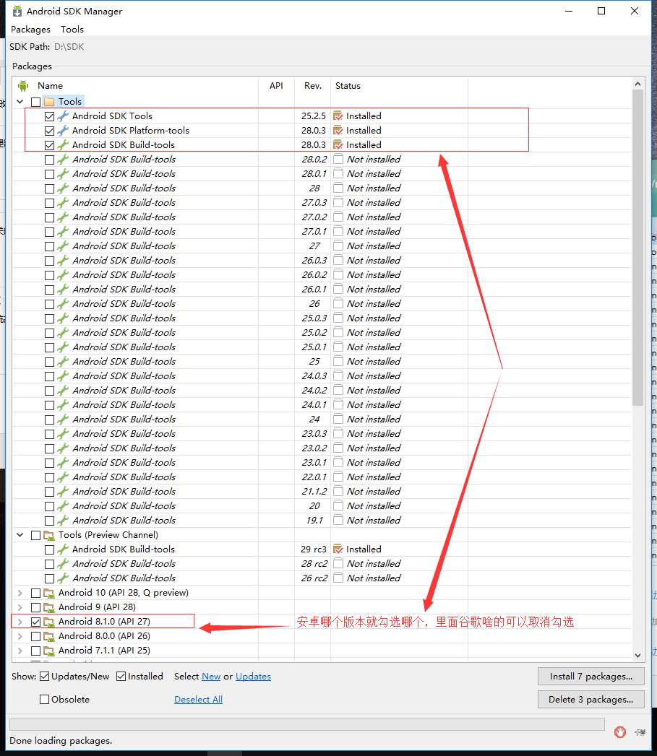Click the wrench icon for Build-tools 28 rc2
This screenshot has width=657, height=756.
pos(63,564)
